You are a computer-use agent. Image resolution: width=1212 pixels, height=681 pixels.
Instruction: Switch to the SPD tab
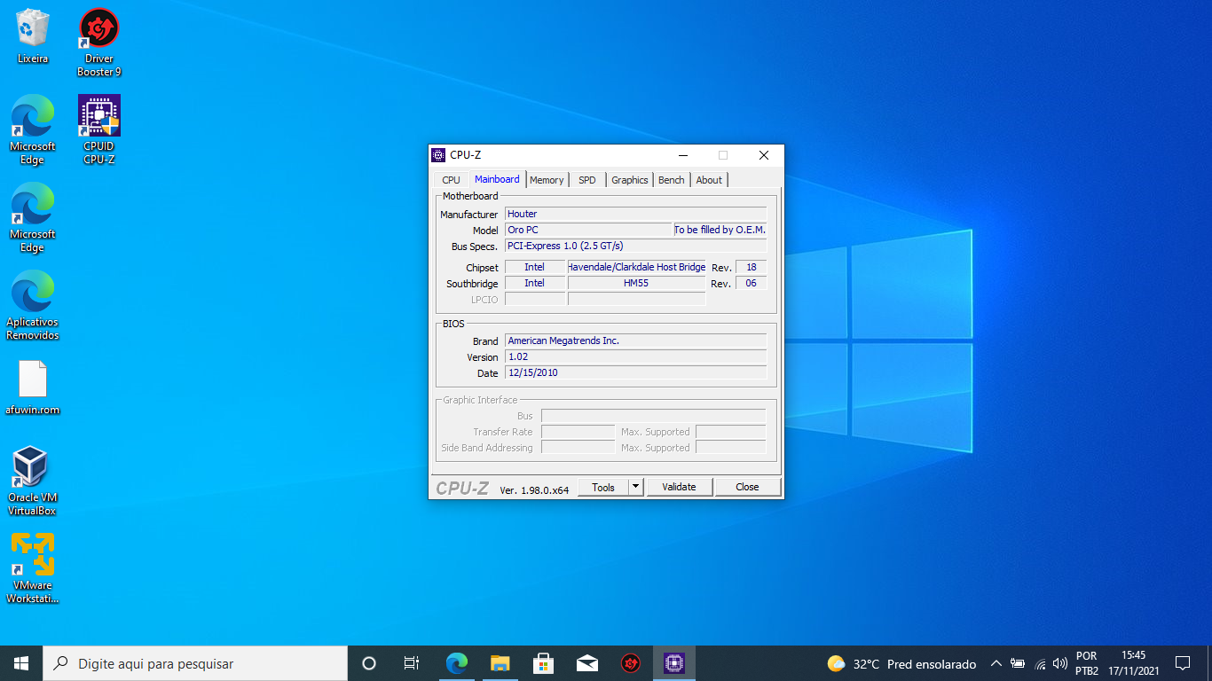[587, 180]
